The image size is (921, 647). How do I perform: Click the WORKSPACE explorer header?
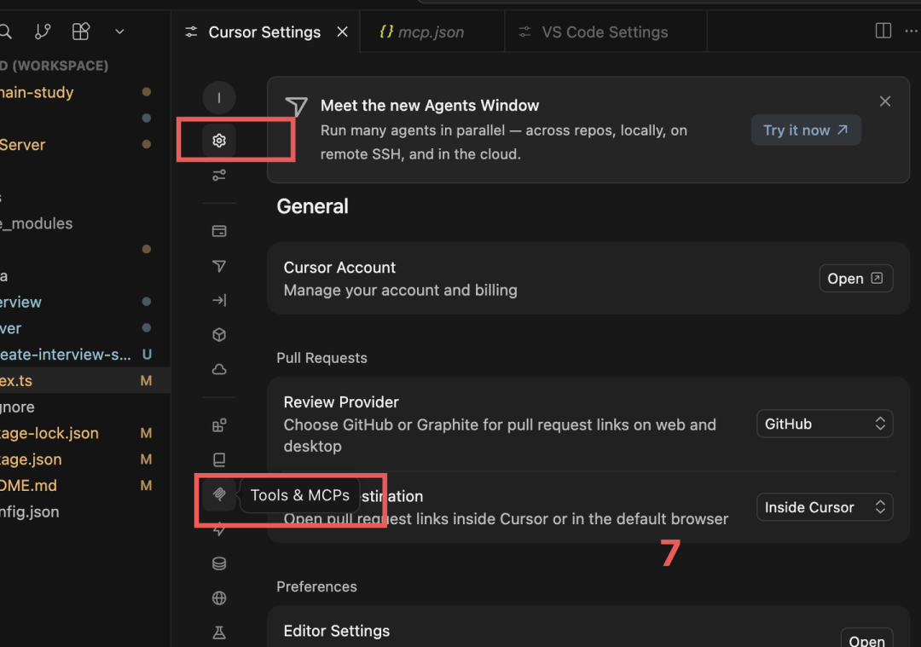pos(54,65)
